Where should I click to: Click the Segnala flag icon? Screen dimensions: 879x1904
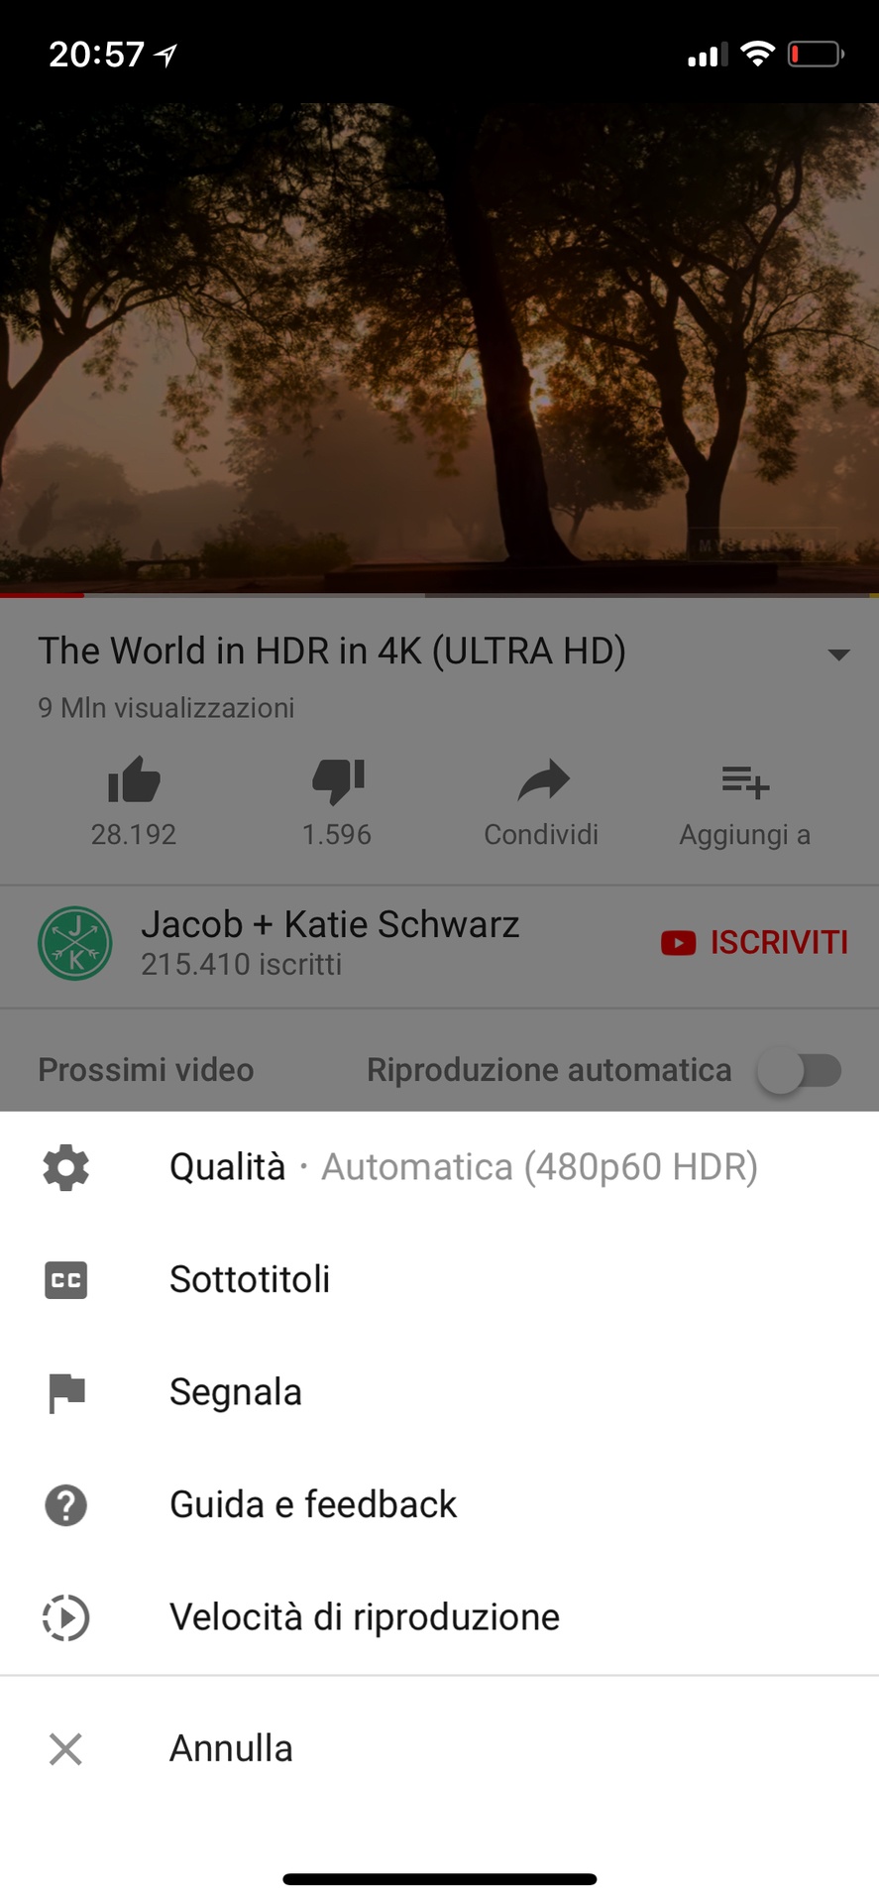[x=66, y=1392]
